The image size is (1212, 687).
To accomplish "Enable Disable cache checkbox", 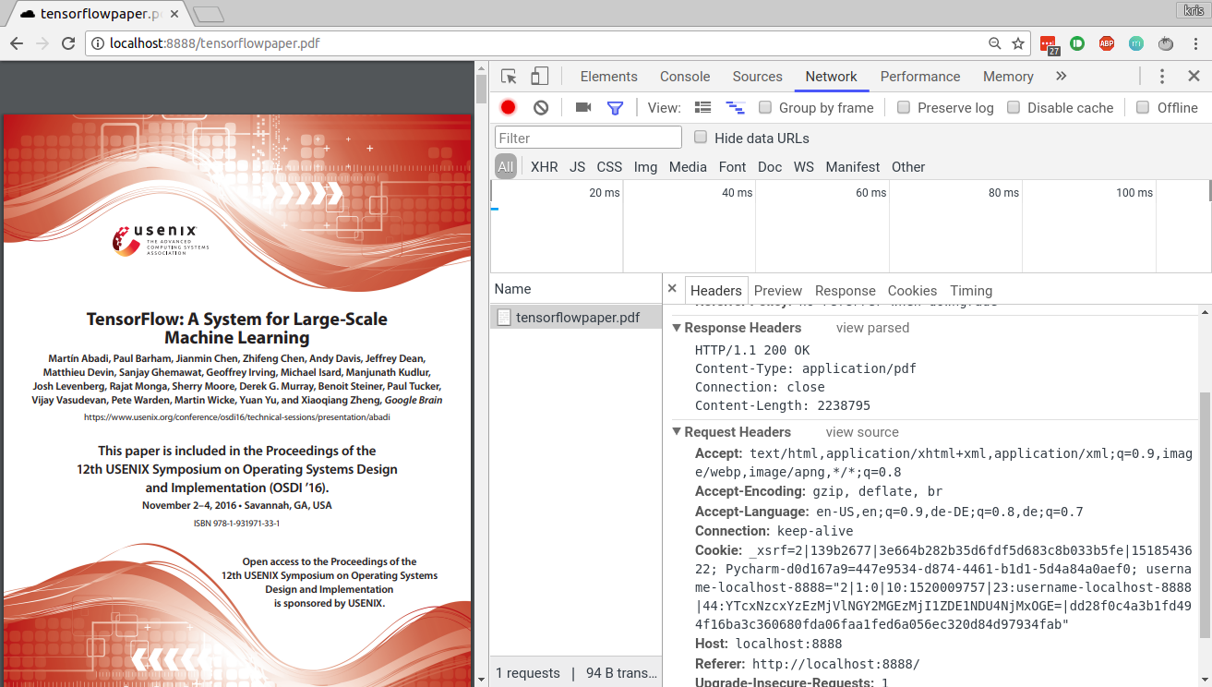I will (x=1014, y=107).
